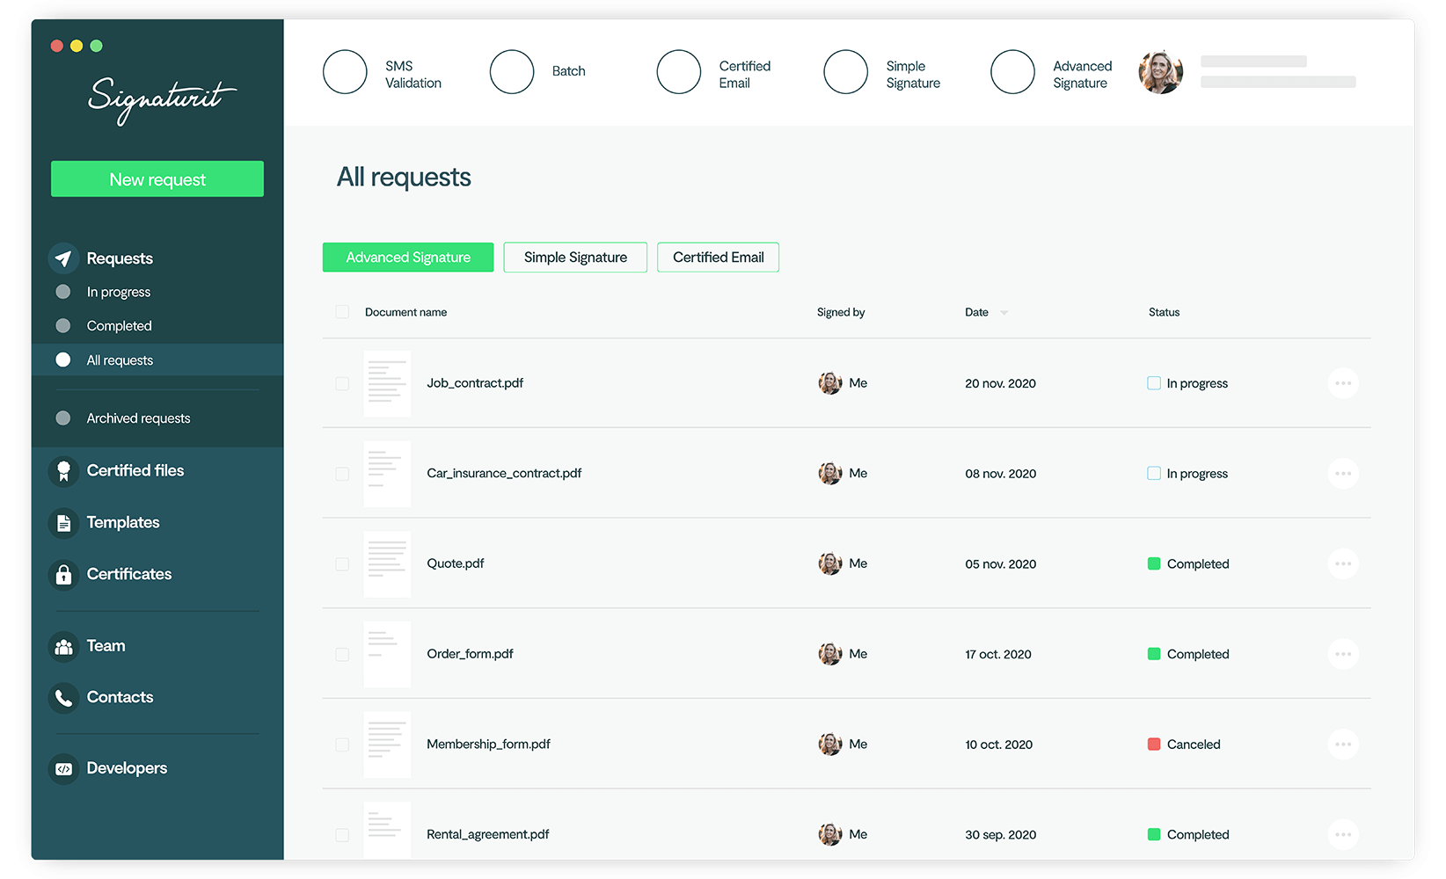The height and width of the screenshot is (879, 1446).
Task: Open Quote.pdf document thumbnail
Action: (387, 564)
